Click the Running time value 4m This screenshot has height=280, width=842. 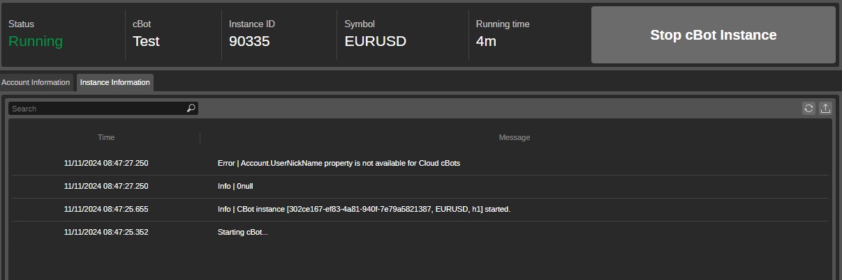[486, 41]
